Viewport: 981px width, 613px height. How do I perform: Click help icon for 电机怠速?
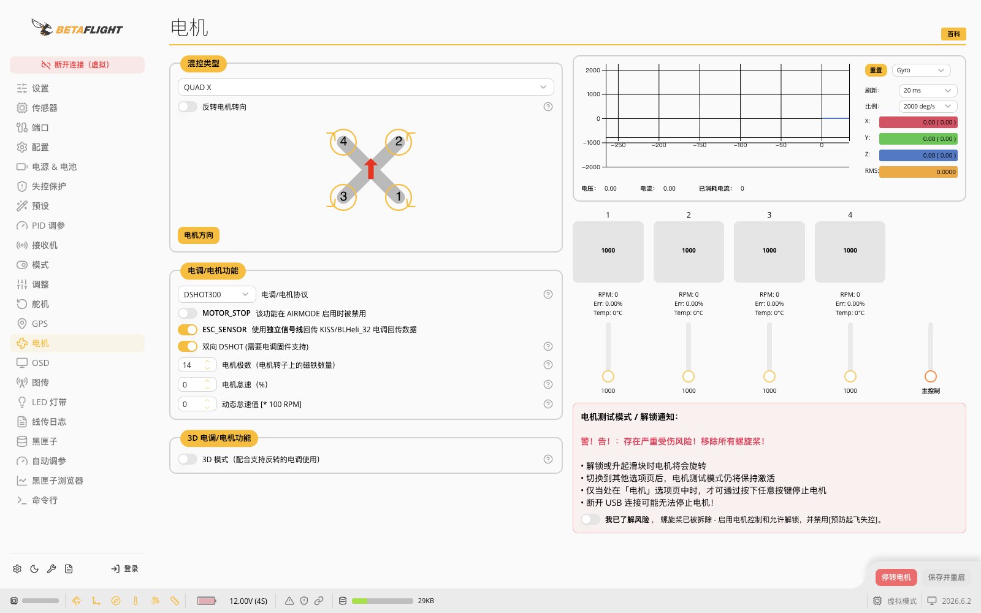548,384
